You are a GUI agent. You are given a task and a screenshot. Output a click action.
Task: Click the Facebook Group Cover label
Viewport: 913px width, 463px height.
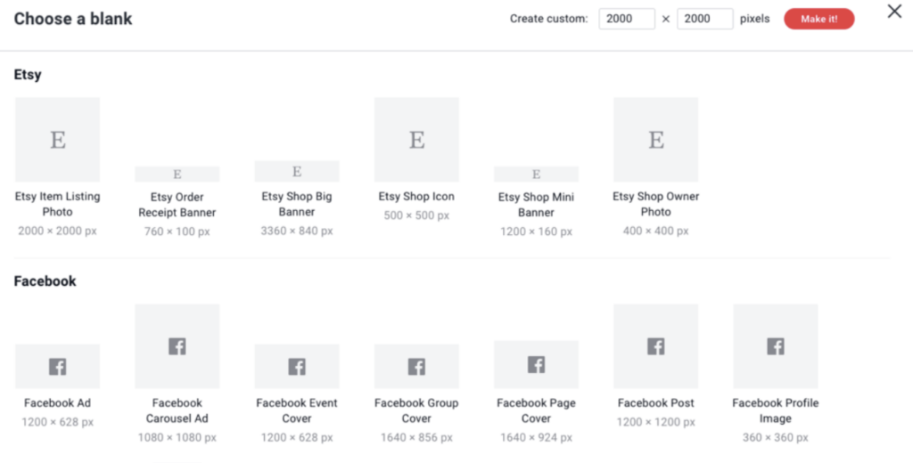pyautogui.click(x=416, y=410)
